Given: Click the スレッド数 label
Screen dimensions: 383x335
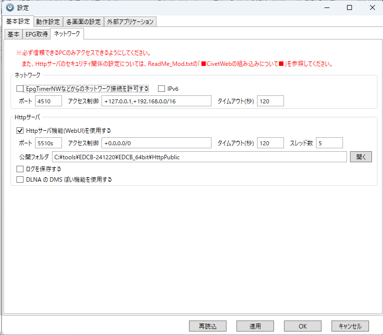Looking at the screenshot, I should (301, 143).
